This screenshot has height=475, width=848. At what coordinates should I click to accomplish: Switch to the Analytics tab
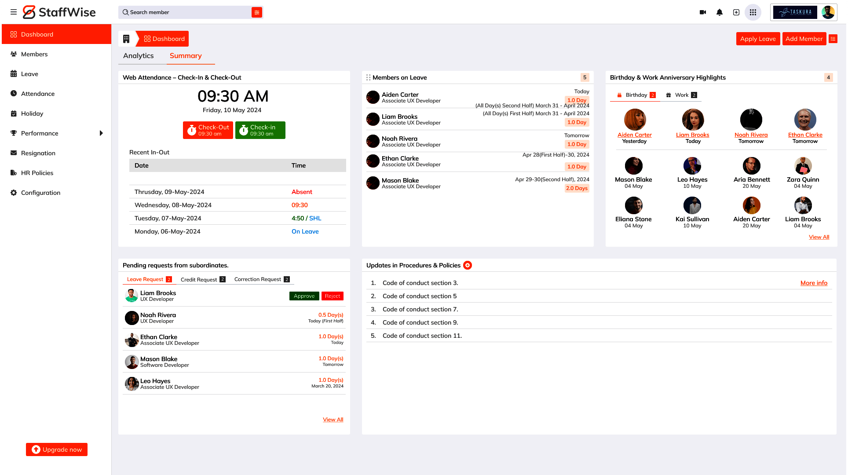pos(138,56)
